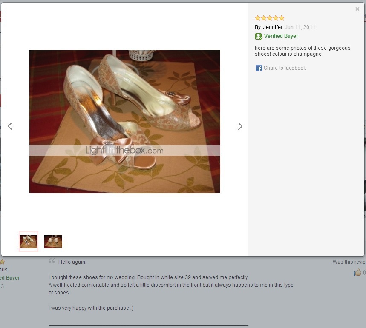Click the champagne colour review comment
This screenshot has width=366, height=328.
point(303,51)
